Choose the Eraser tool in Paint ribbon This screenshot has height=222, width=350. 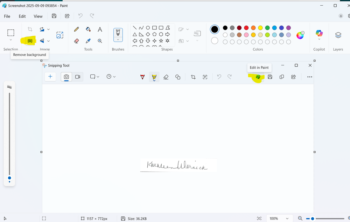pyautogui.click(x=77, y=41)
